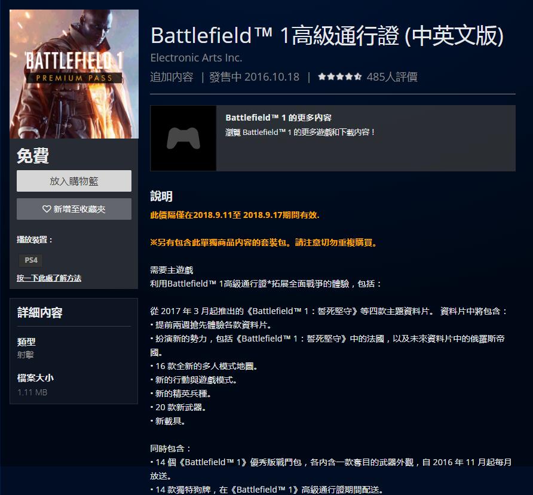Click the gamepad controller icon
533x495 pixels.
pos(183,139)
